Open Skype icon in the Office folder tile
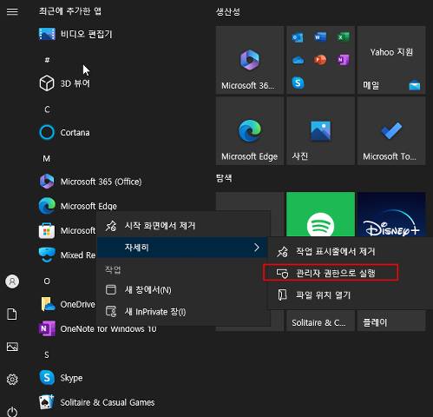 click(x=298, y=83)
